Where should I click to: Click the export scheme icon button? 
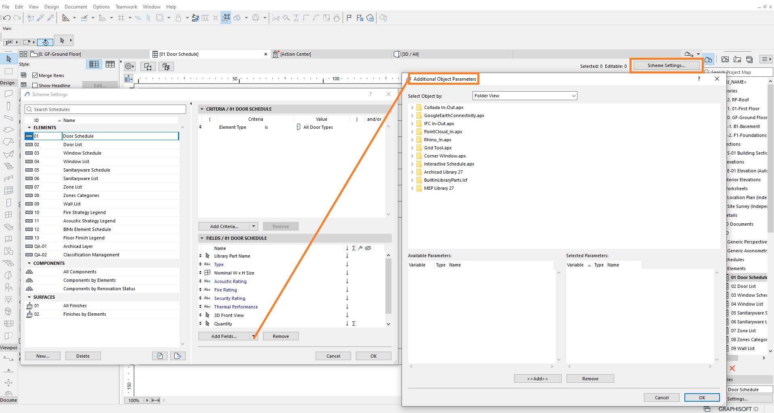[x=178, y=356]
